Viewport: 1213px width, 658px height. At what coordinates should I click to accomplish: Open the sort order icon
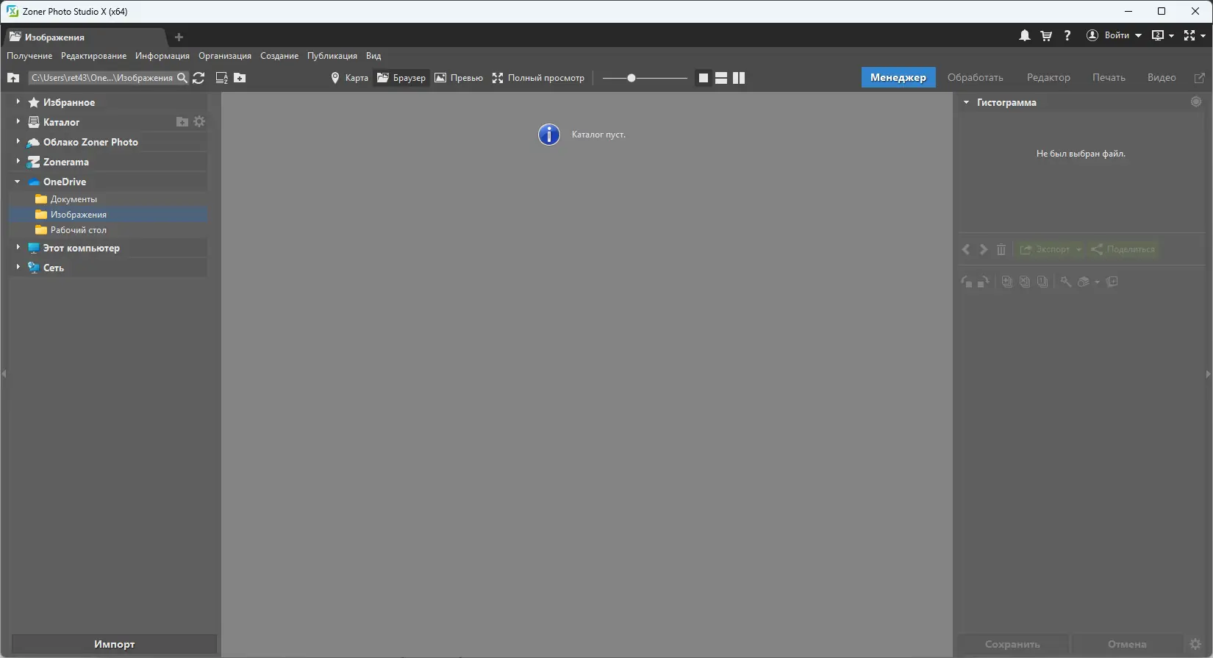(221, 78)
